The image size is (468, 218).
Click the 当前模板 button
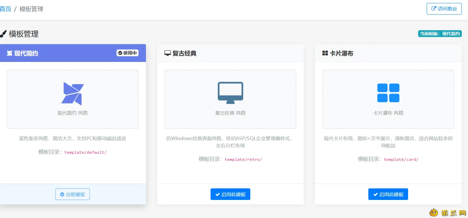click(x=73, y=194)
